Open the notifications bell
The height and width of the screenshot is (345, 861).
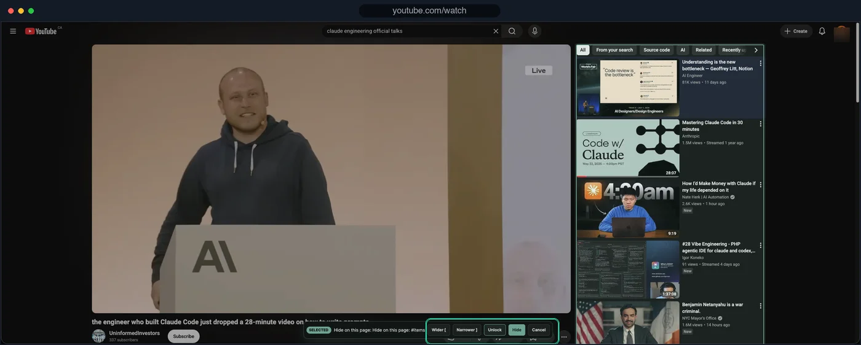(x=822, y=31)
